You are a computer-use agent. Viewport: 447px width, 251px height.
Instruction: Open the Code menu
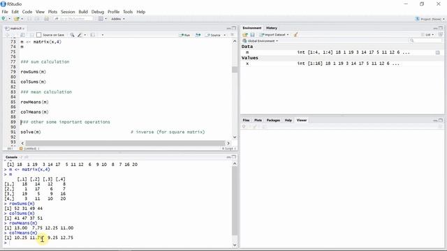pos(27,12)
